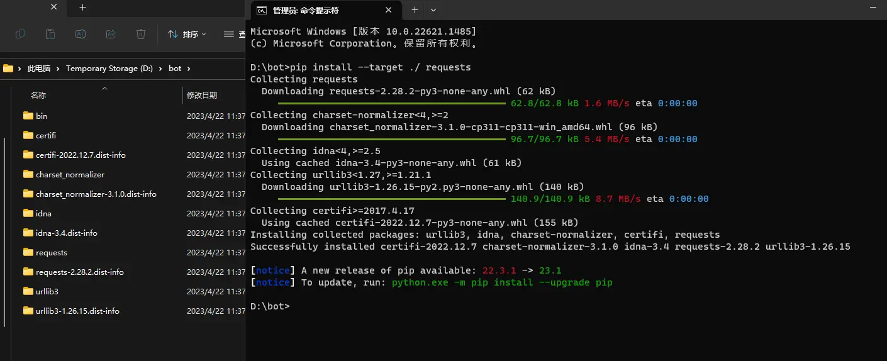The height and width of the screenshot is (361, 887).
Task: Click the folder icon in address bar
Action: tap(8, 69)
